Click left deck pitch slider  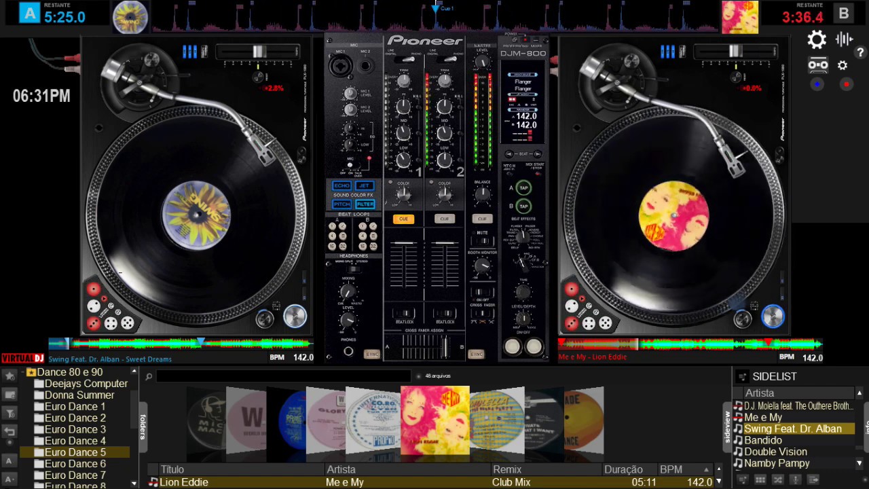pyautogui.click(x=259, y=52)
